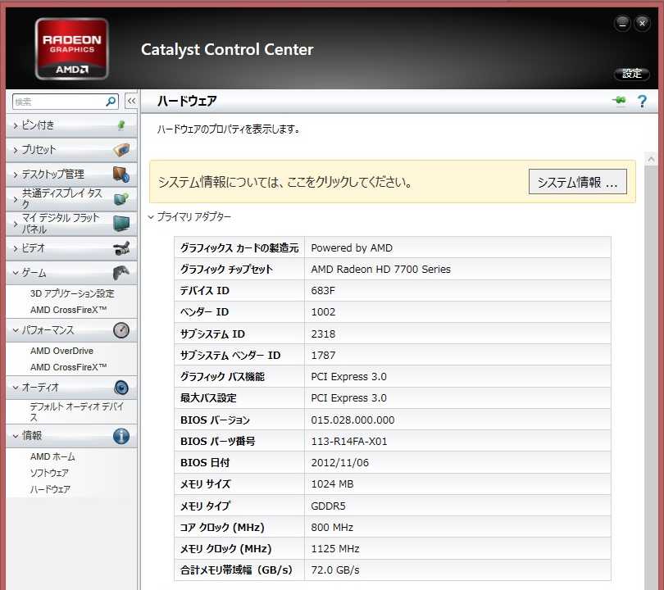
Task: Click the ゲーム gamepad icon
Action: pos(121,273)
